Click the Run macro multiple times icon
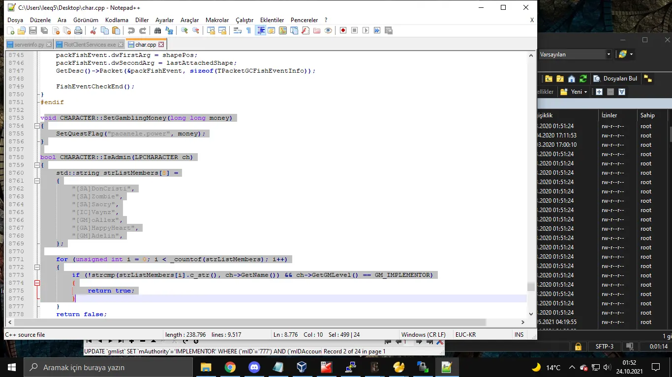Screen dimensions: 672x377 377,30
